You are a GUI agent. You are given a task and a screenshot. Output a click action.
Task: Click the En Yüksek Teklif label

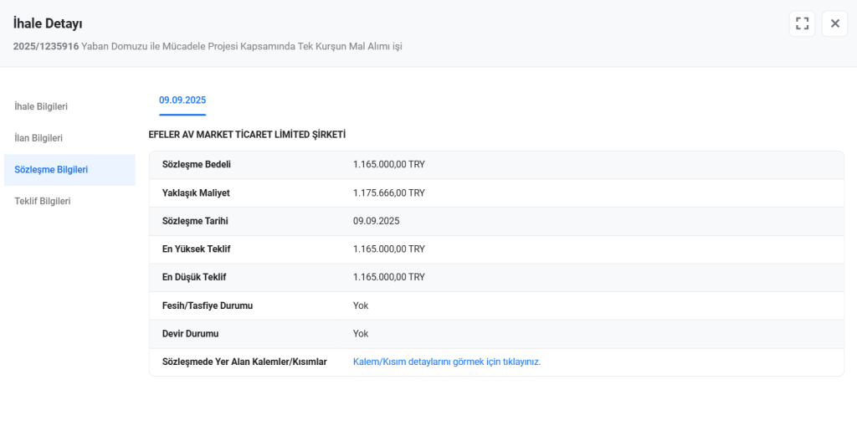tap(197, 249)
